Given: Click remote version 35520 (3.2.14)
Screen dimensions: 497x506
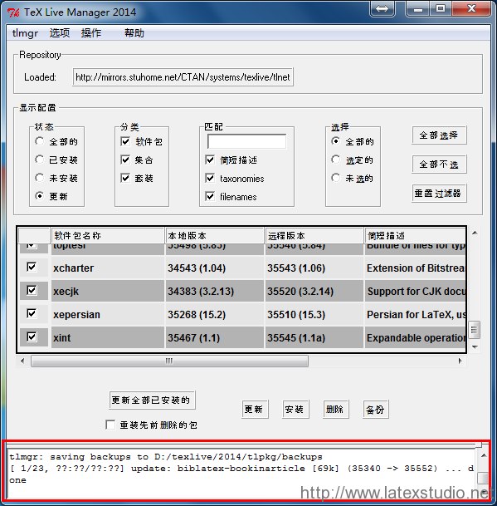Looking at the screenshot, I should [x=300, y=292].
